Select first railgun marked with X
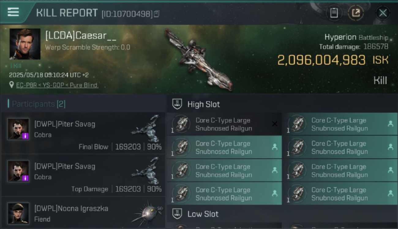Image resolution: width=398 pixels, height=229 pixels. 224,124
